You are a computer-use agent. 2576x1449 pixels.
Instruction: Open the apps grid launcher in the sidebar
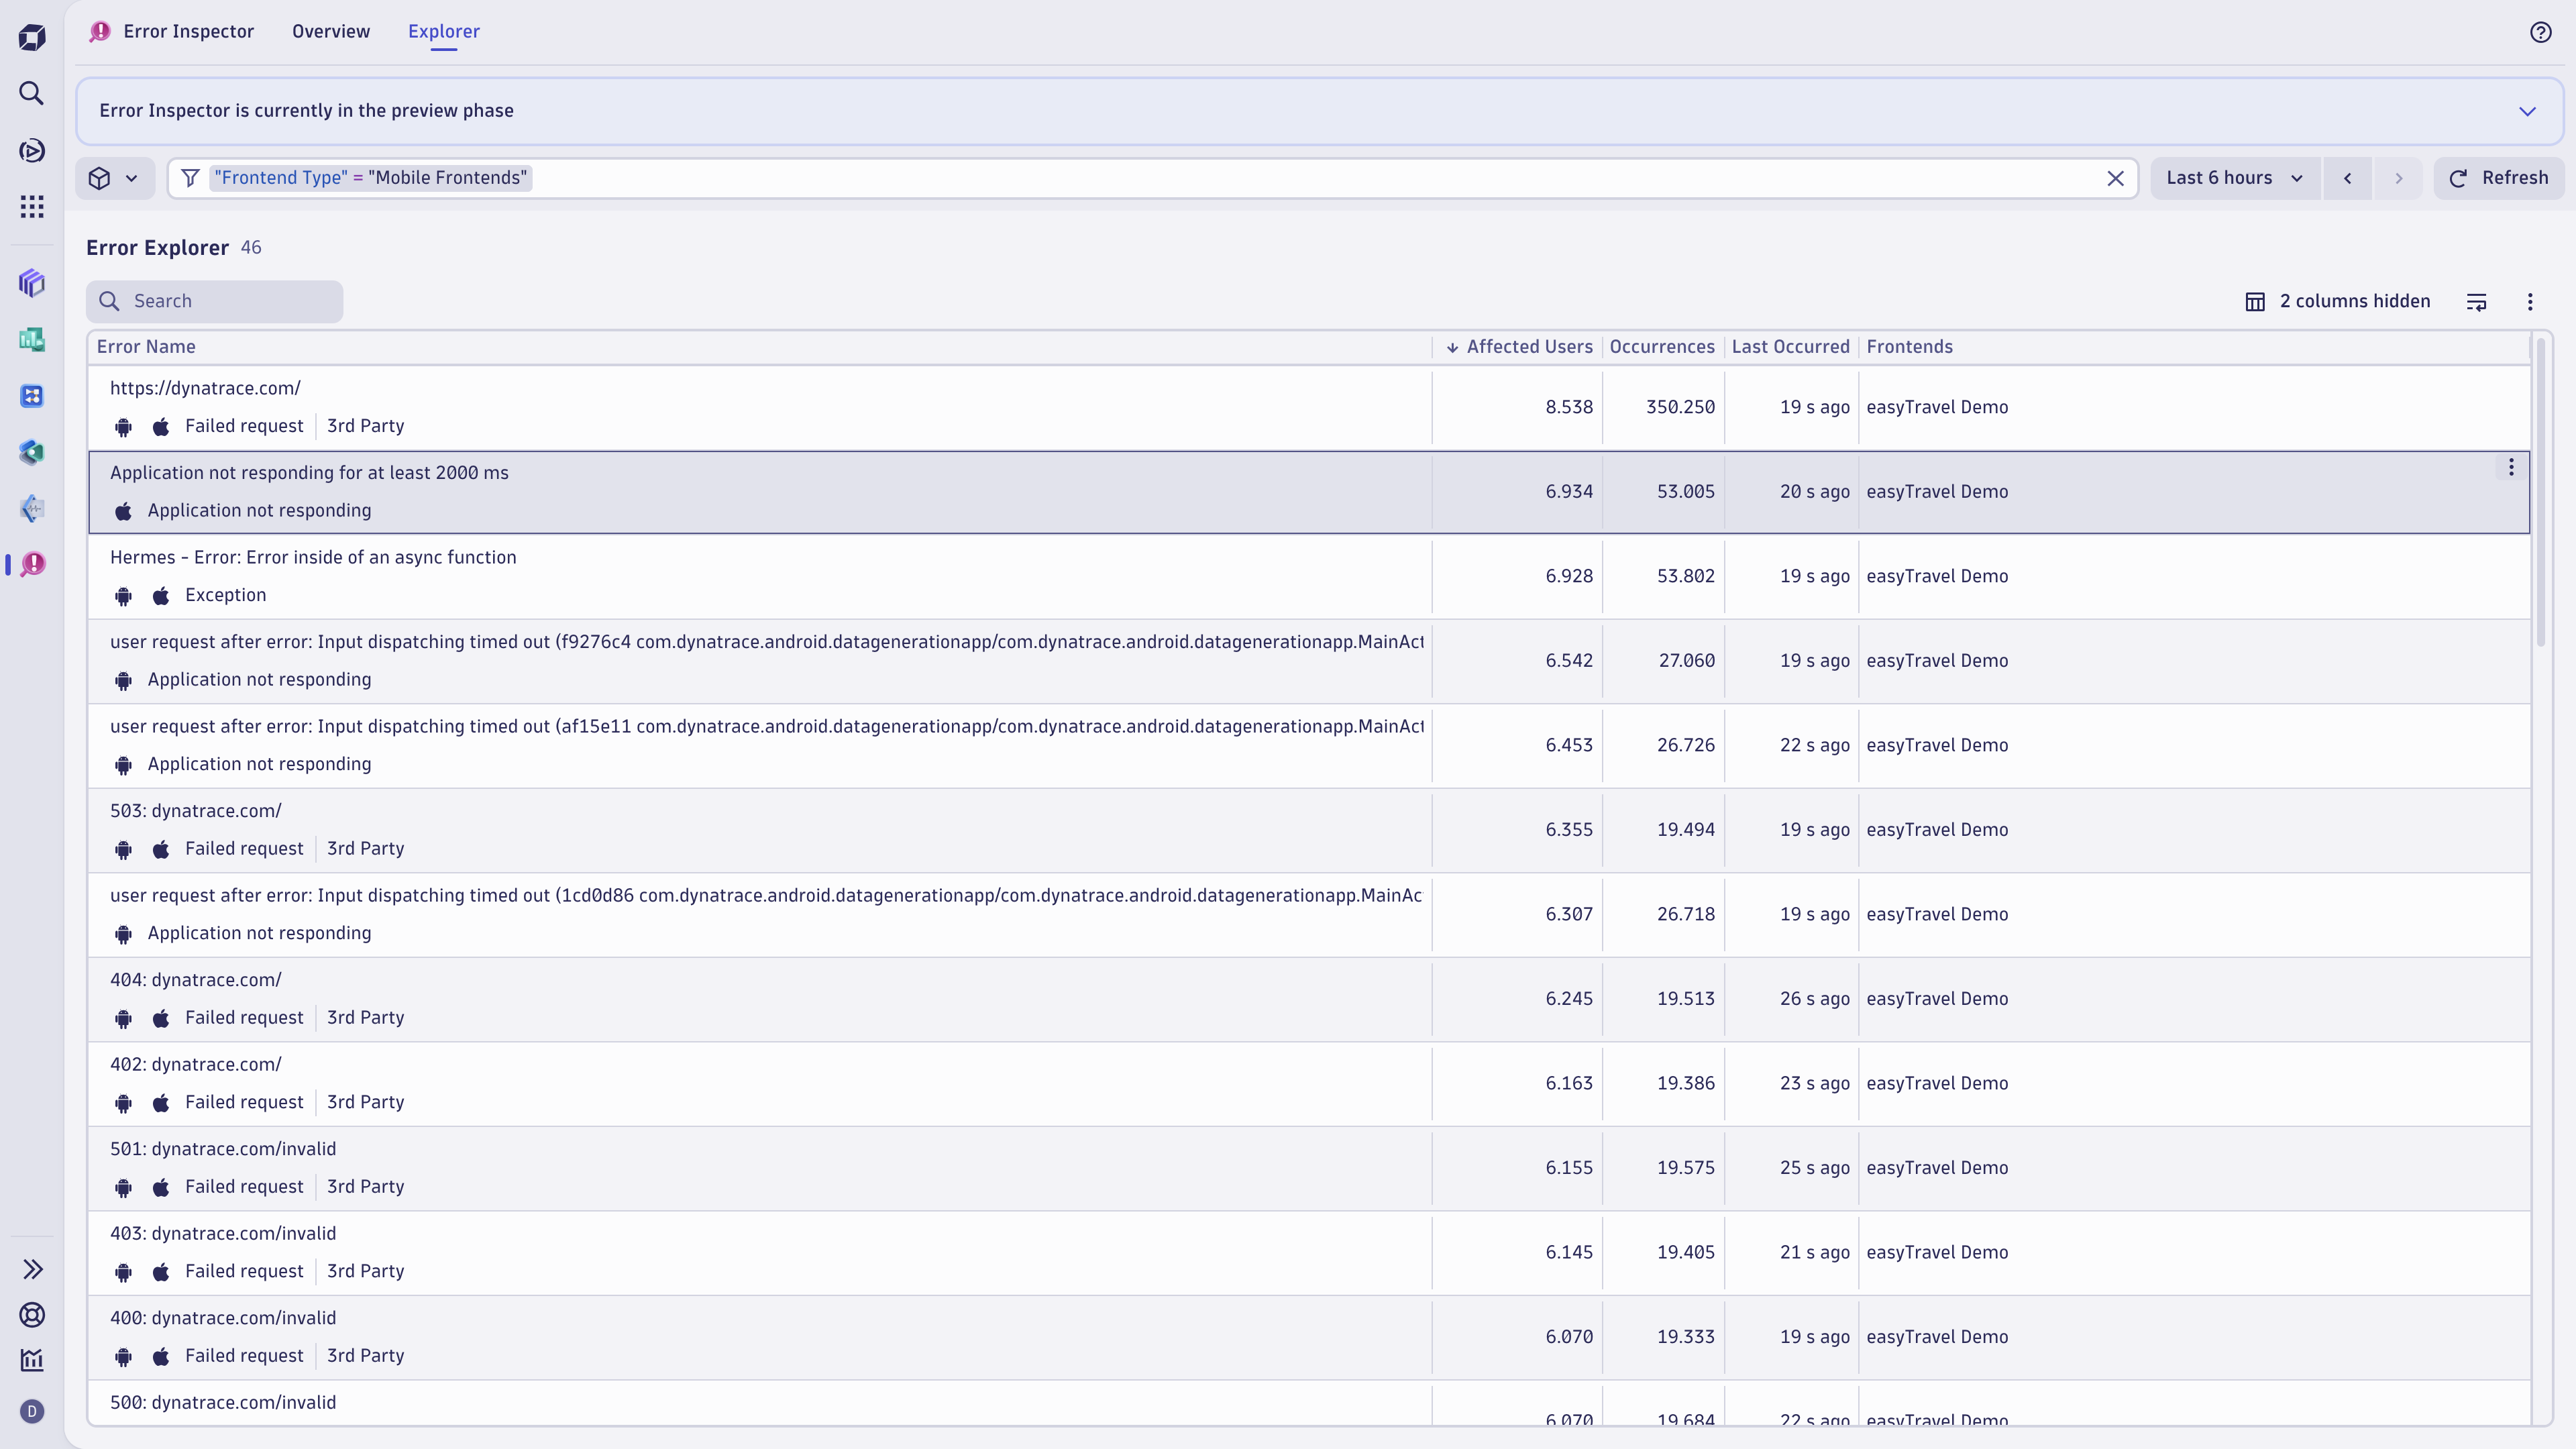[32, 207]
